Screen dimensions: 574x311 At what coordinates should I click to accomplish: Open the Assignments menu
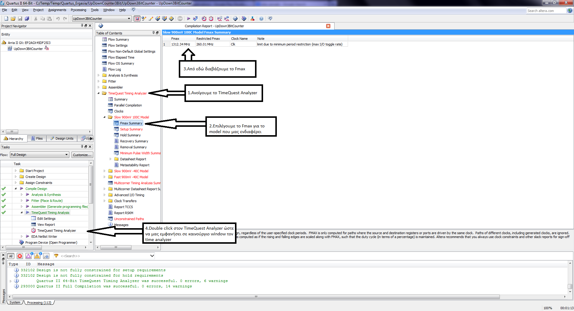(x=57, y=10)
